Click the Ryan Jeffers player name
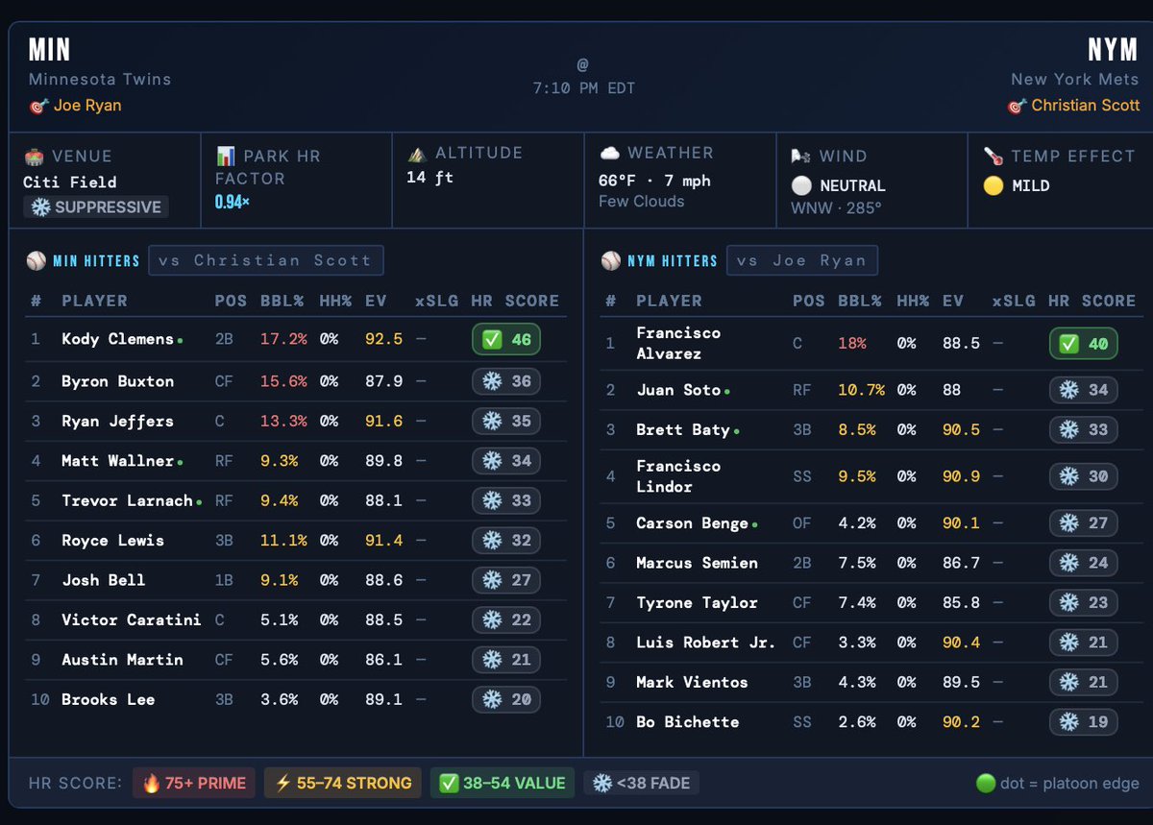Screen dimensions: 1153x825 (117, 421)
